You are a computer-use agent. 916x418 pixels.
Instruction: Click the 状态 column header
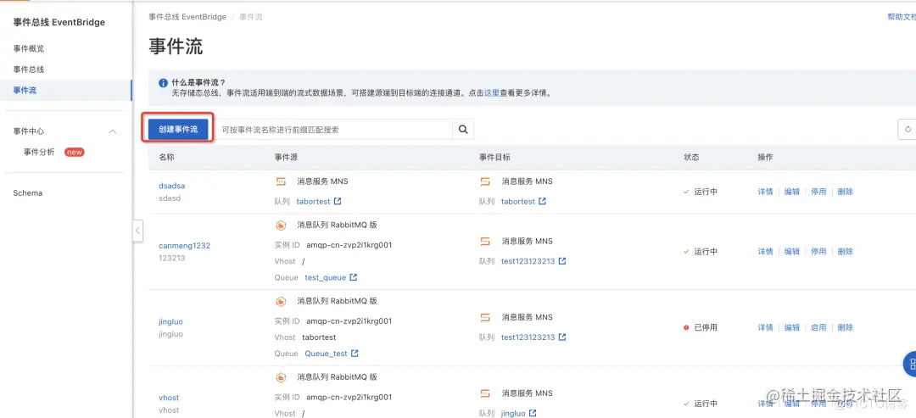tap(692, 158)
